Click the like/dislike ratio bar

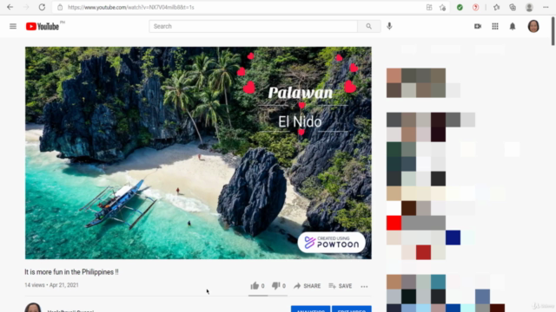tap(268, 295)
